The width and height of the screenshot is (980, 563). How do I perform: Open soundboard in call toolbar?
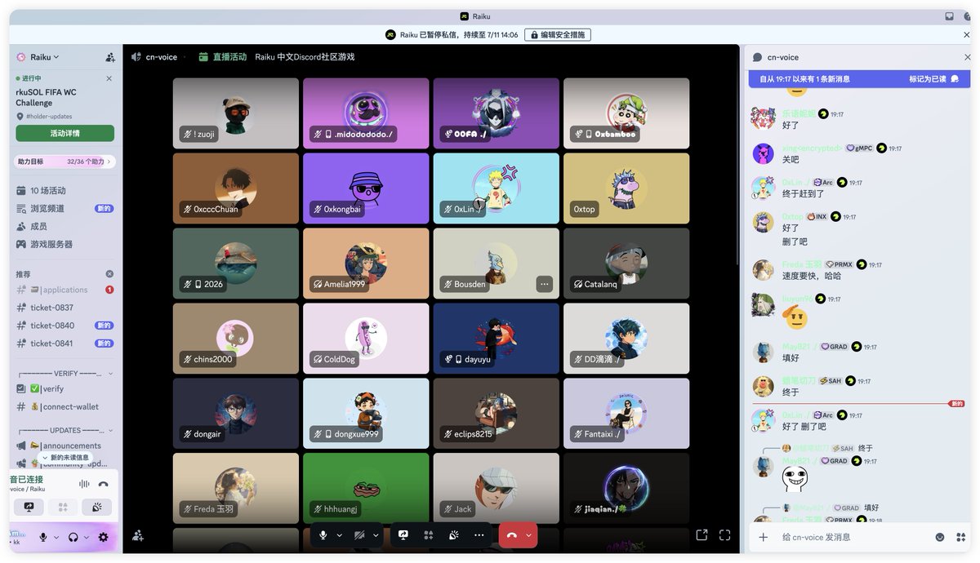(x=454, y=535)
